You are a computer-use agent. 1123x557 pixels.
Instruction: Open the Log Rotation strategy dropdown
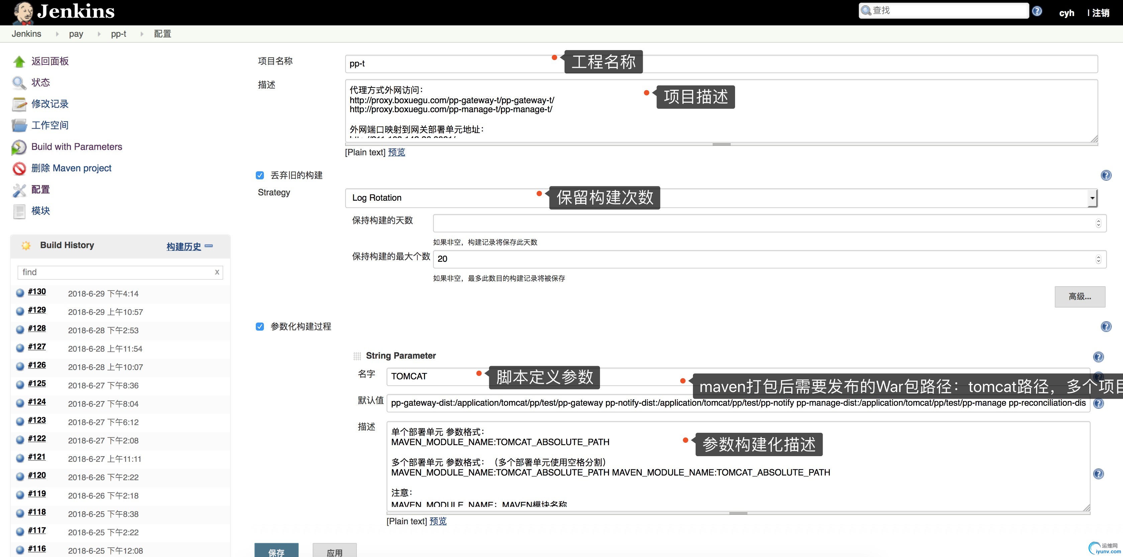(x=721, y=198)
